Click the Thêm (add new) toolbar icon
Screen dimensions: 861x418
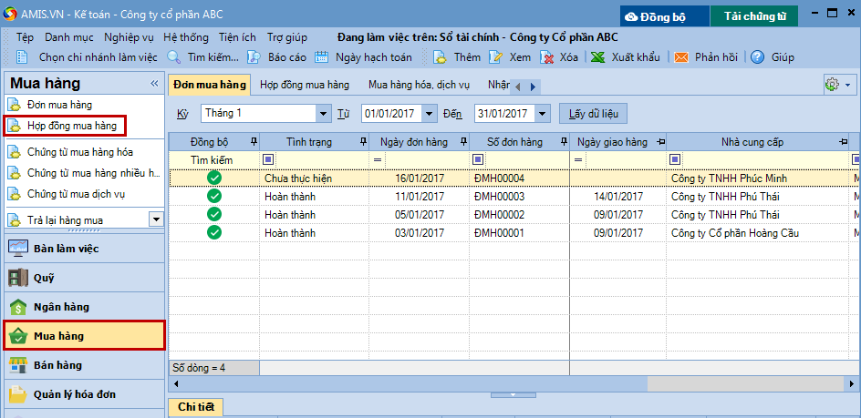point(440,56)
